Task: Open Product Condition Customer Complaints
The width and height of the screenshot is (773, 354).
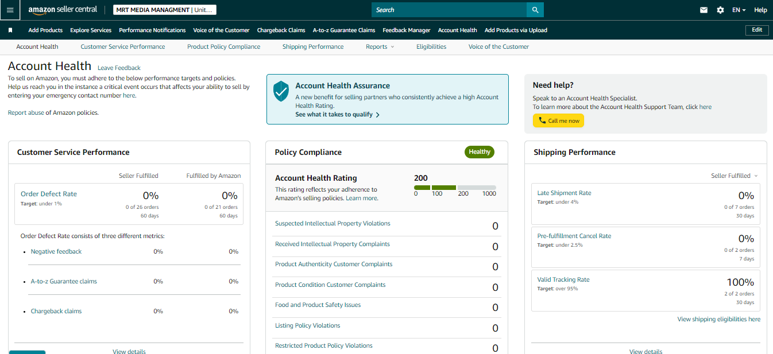Action: 330,285
